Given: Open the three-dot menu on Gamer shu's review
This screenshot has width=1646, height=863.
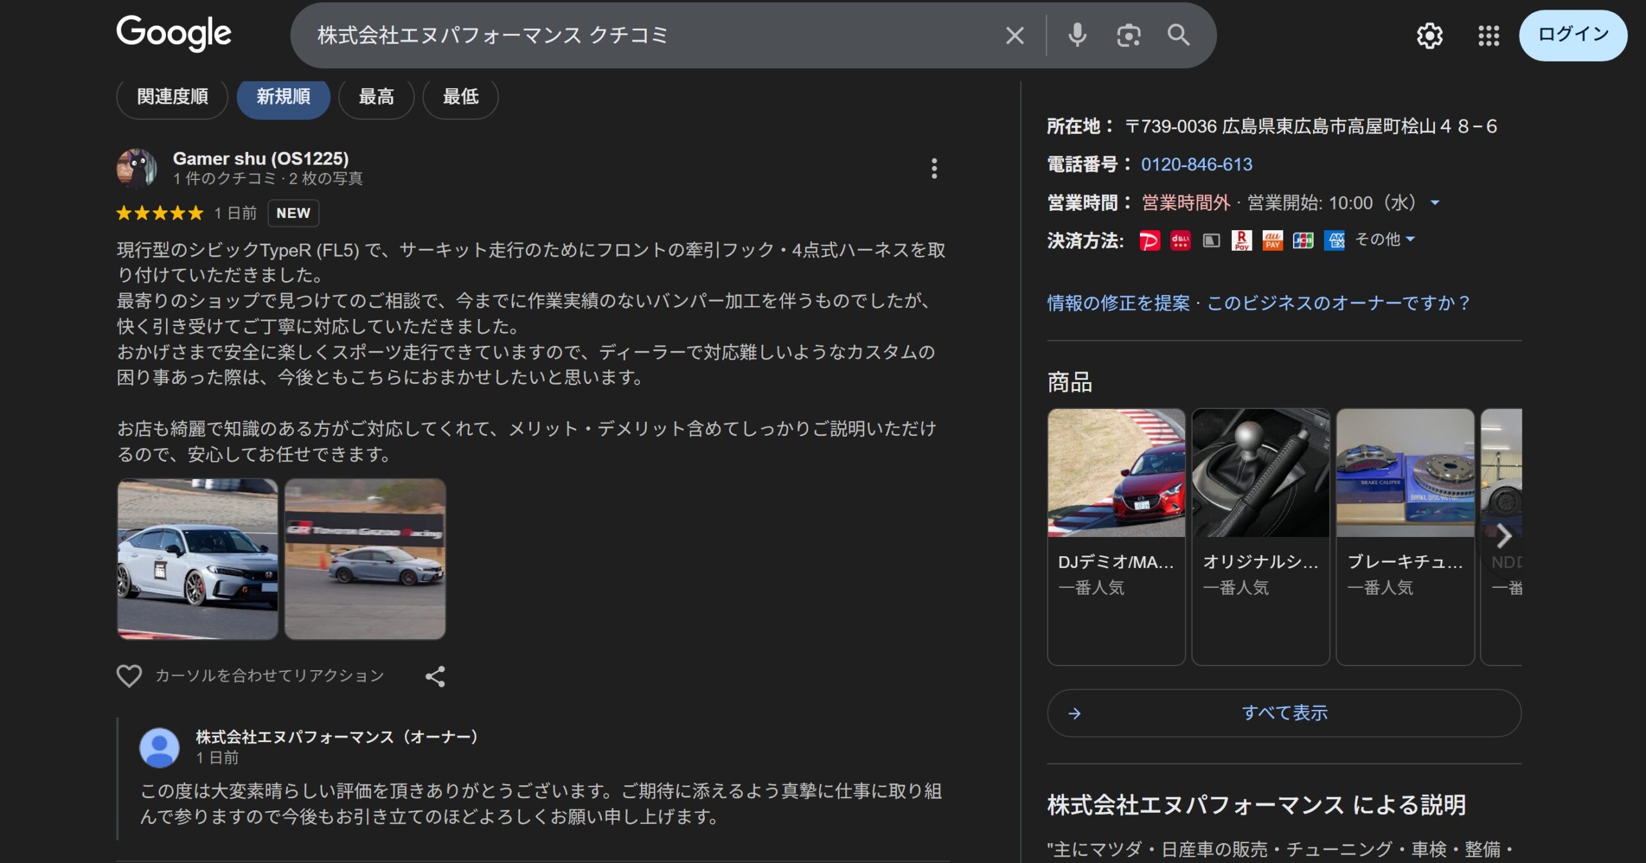Looking at the screenshot, I should pyautogui.click(x=934, y=168).
